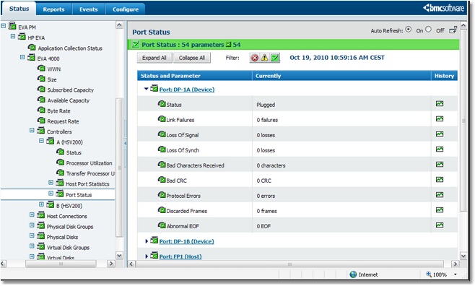The height and width of the screenshot is (286, 475).
Task: Click the splitter collapse handle between panels
Action: tap(126, 144)
